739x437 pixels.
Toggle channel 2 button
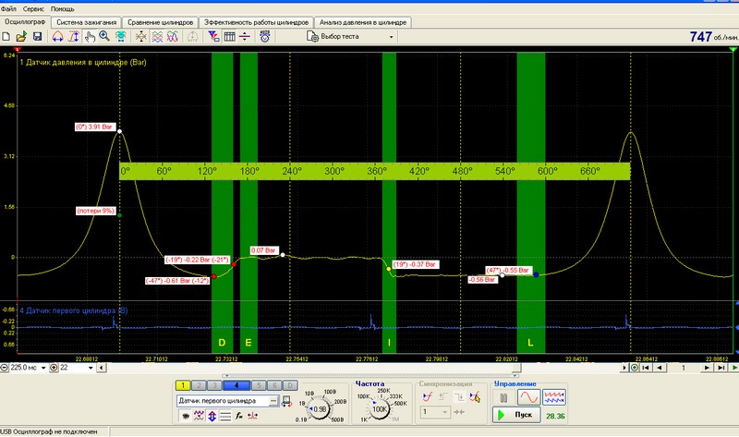199,385
